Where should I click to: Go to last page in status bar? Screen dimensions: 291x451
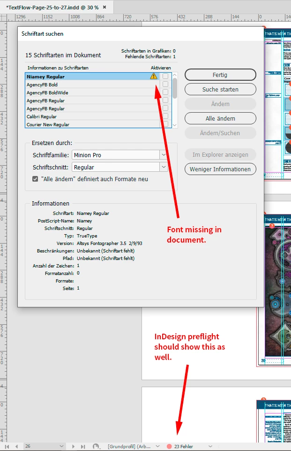[83, 446]
